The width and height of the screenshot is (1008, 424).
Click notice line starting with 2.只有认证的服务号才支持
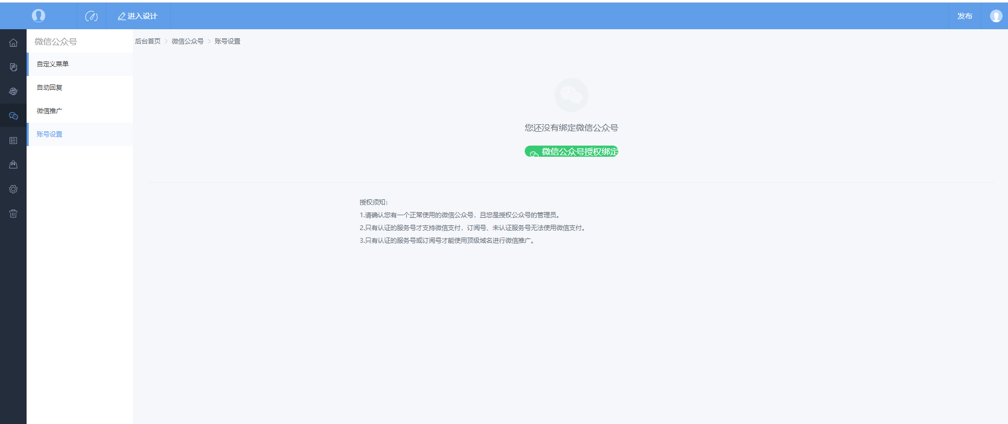point(473,227)
